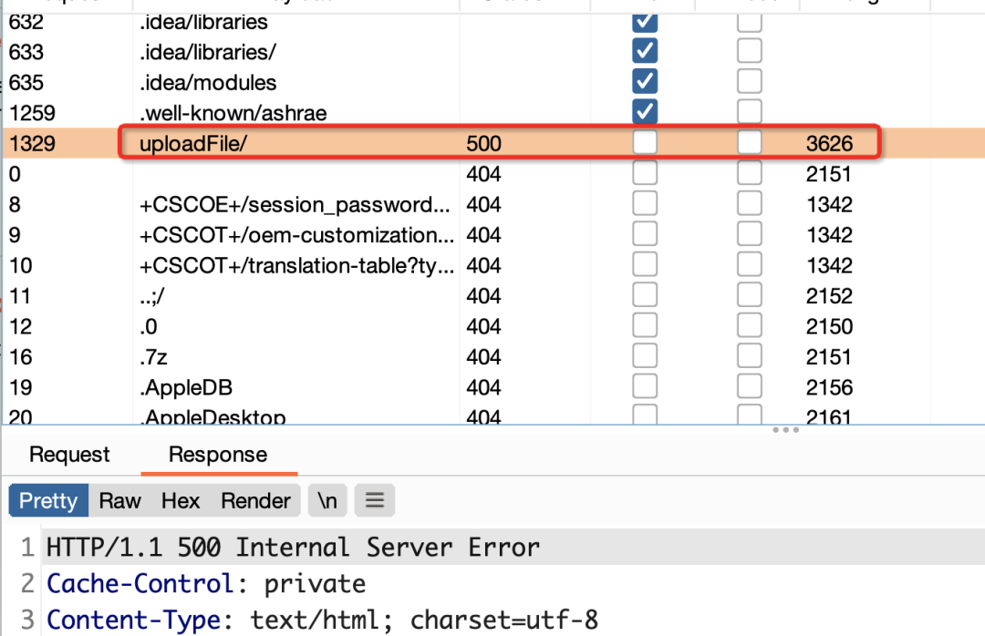The image size is (985, 636).
Task: Click the three-dot panel divider handle
Action: 786,430
